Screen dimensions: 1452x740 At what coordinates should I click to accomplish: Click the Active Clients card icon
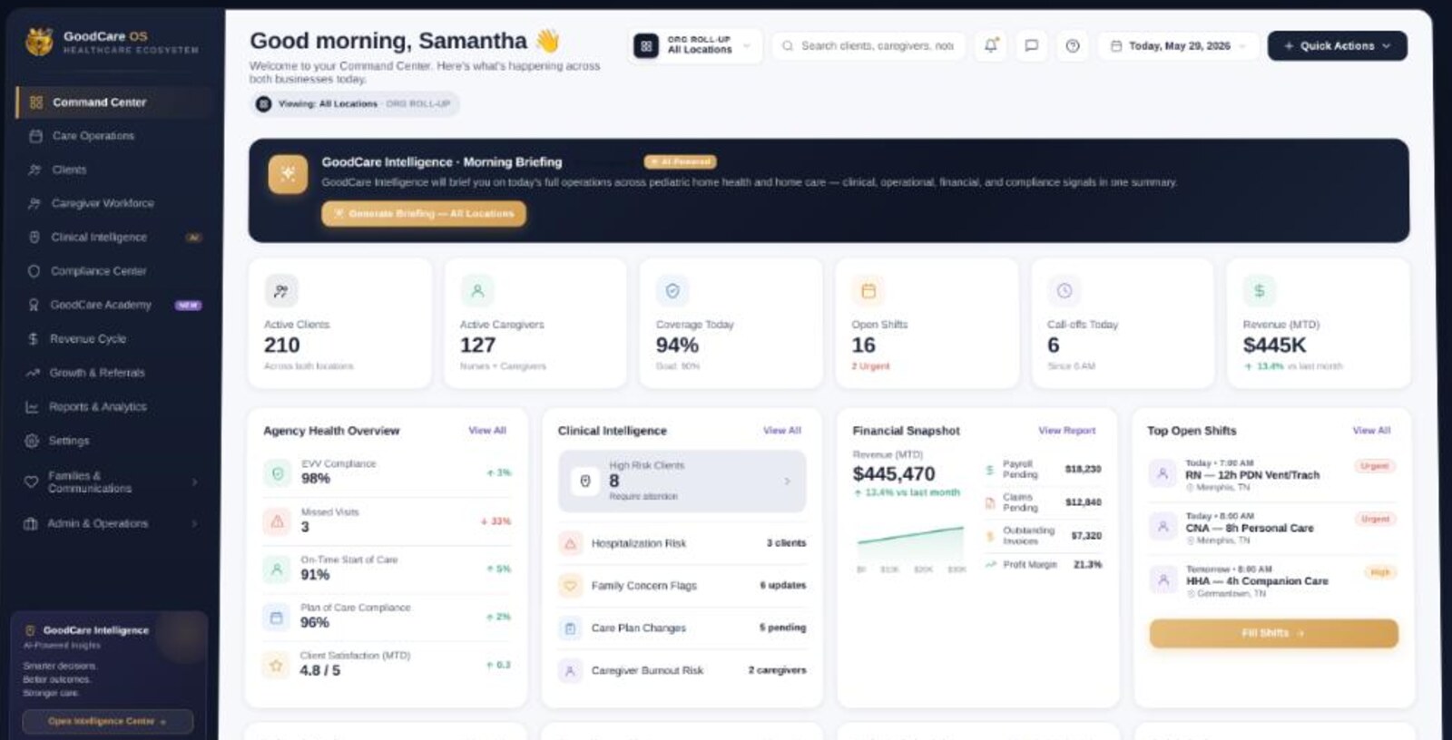[x=281, y=291]
